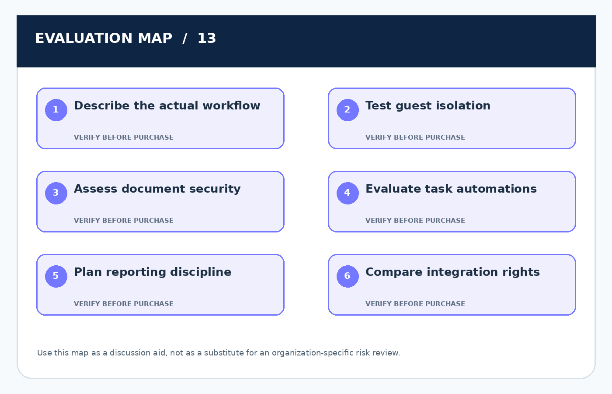The width and height of the screenshot is (612, 394).
Task: Click "Verify before purchase" under Plan reporting discipline
Action: (124, 304)
